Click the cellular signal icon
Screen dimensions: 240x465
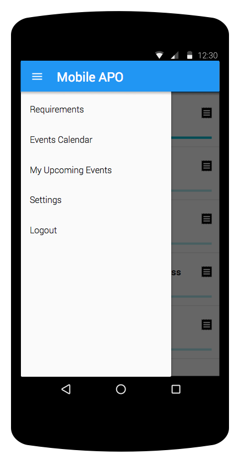[x=174, y=55]
